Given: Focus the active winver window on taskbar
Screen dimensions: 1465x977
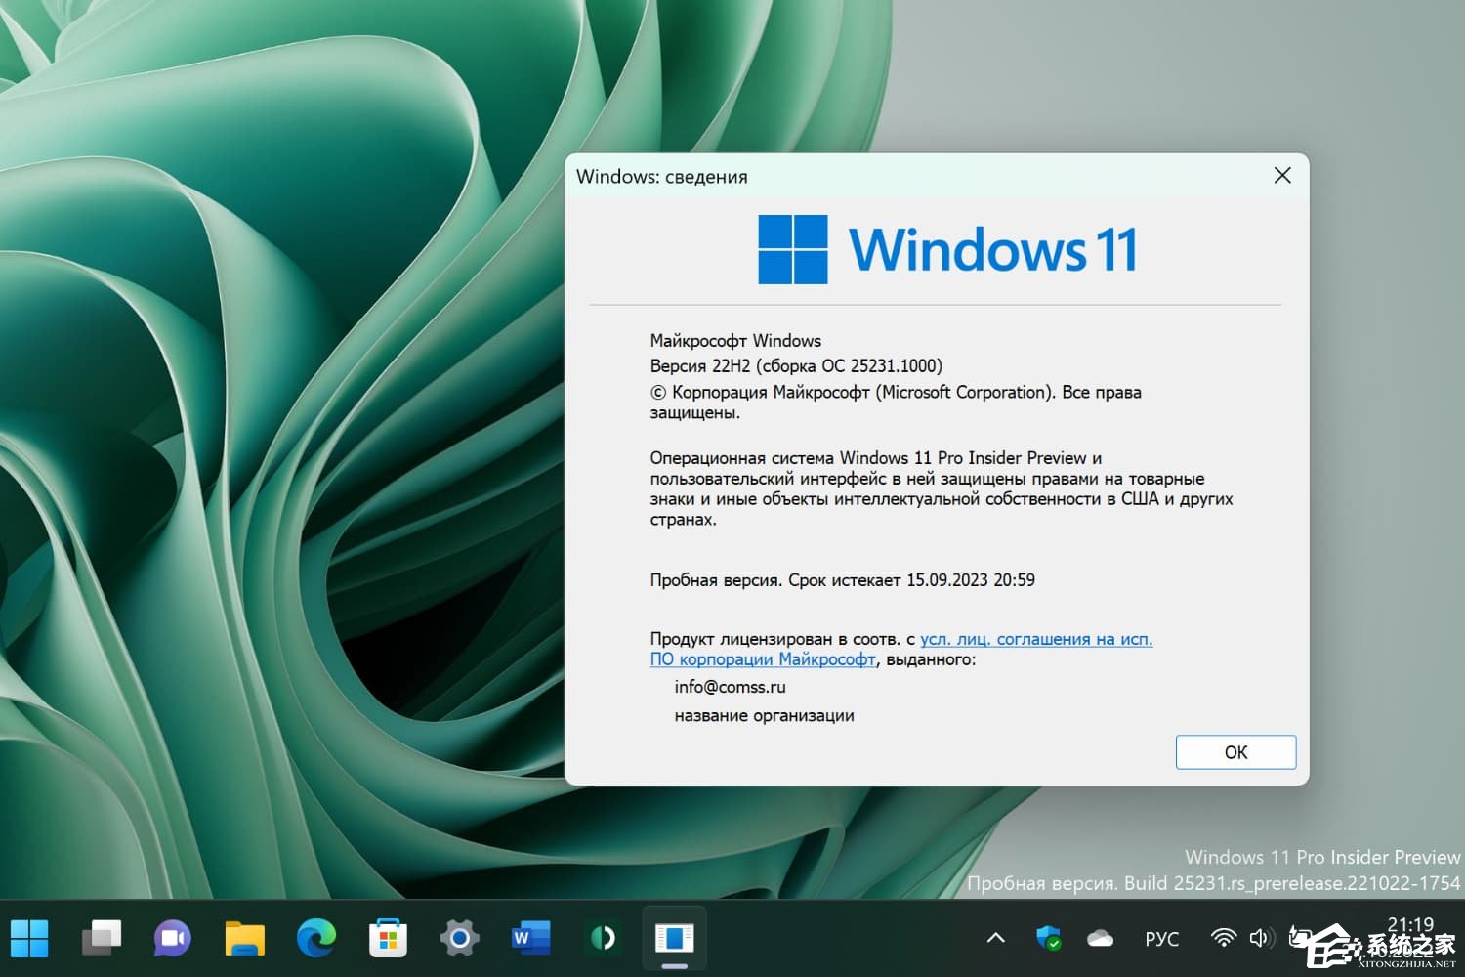Looking at the screenshot, I should click(x=674, y=938).
